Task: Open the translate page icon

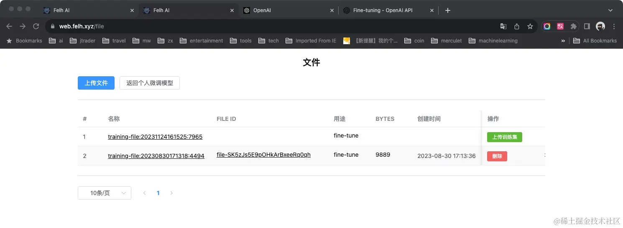Action: coord(503,26)
